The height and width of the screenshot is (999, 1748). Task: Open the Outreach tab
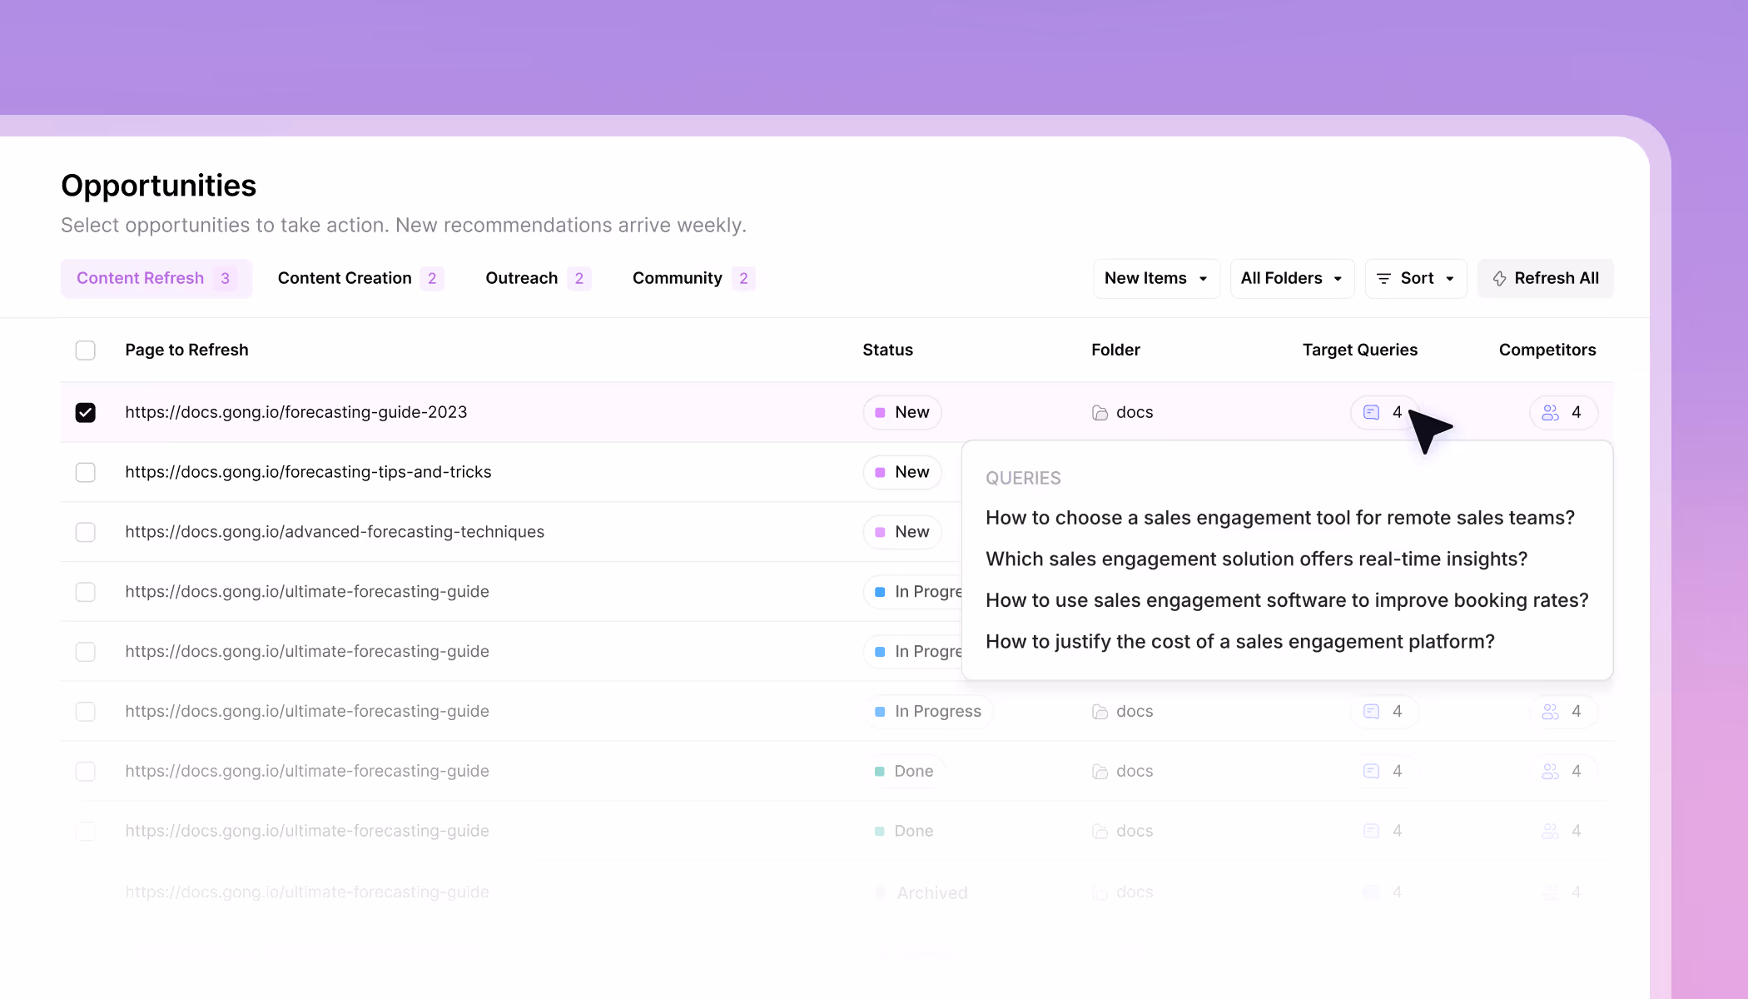click(522, 278)
